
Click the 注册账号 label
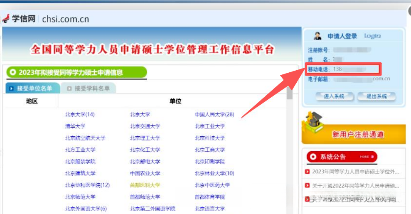(319, 50)
